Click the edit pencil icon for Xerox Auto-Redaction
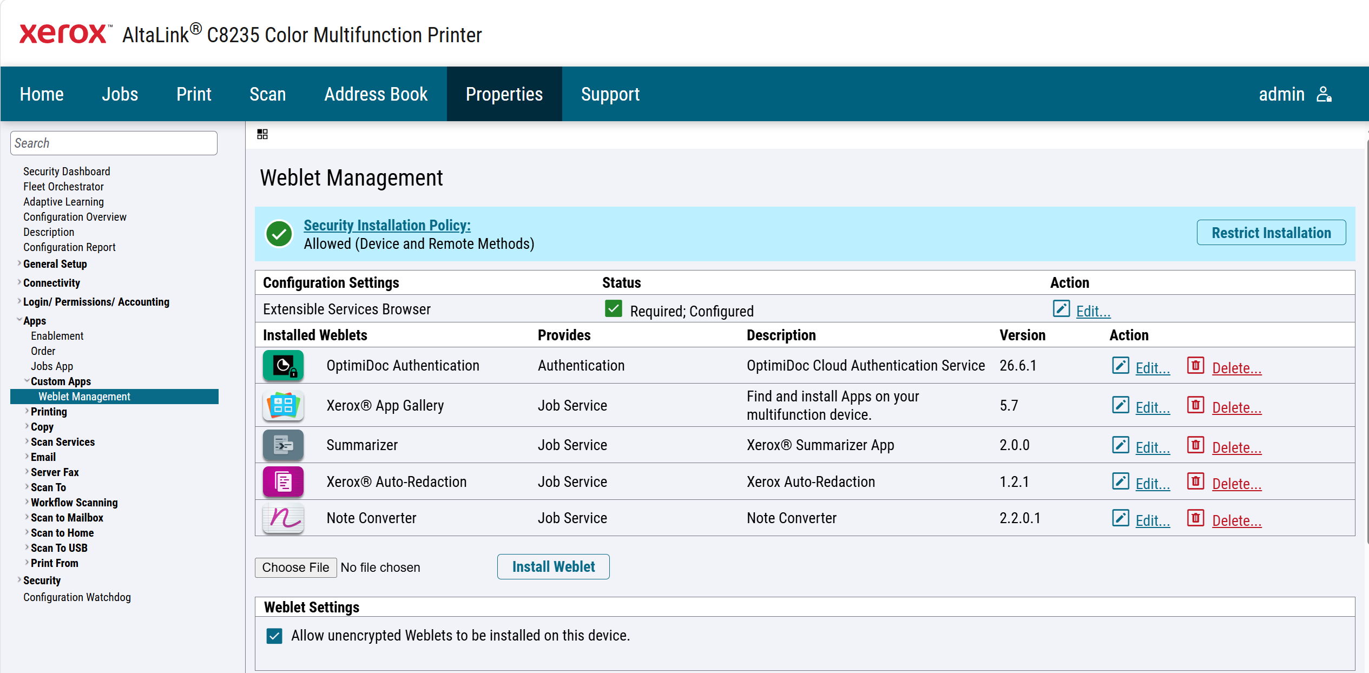 [1121, 481]
